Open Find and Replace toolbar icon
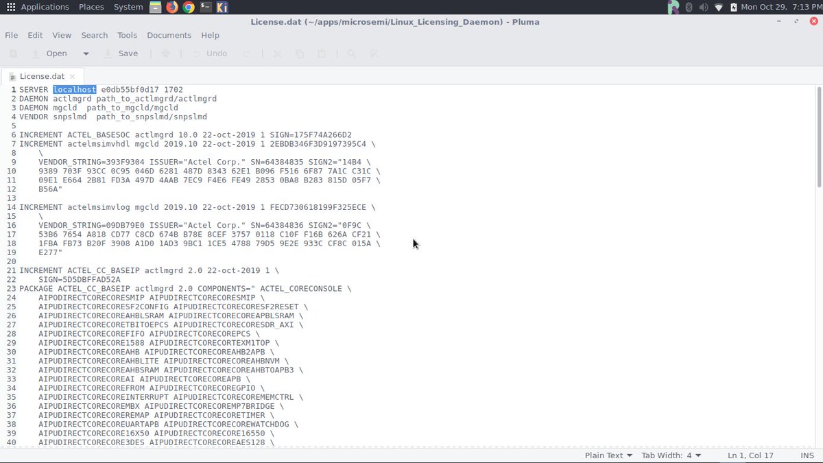This screenshot has height=463, width=823. pyautogui.click(x=374, y=54)
